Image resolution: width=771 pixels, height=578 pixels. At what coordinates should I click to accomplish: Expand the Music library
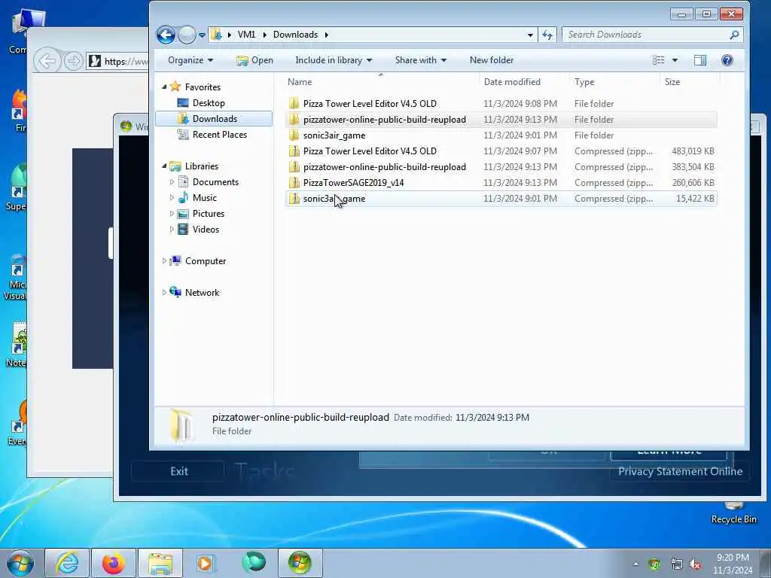pyautogui.click(x=172, y=198)
